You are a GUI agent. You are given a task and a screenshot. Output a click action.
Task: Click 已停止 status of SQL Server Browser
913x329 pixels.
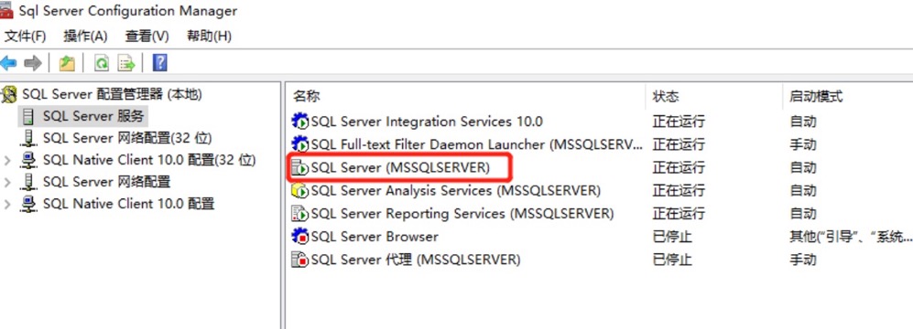pos(672,237)
